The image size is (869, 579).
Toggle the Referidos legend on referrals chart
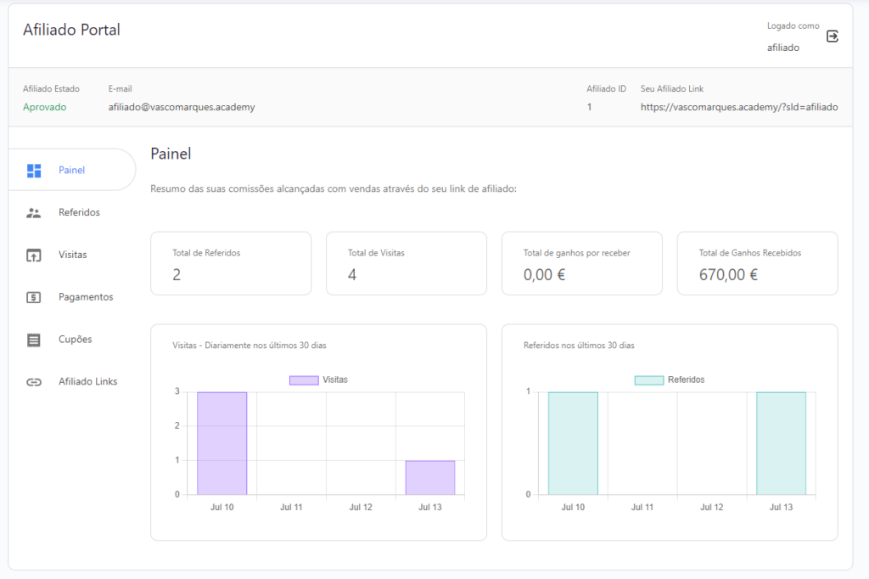(686, 380)
